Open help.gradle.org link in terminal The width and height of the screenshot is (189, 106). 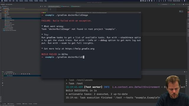pyautogui.click(x=80, y=49)
